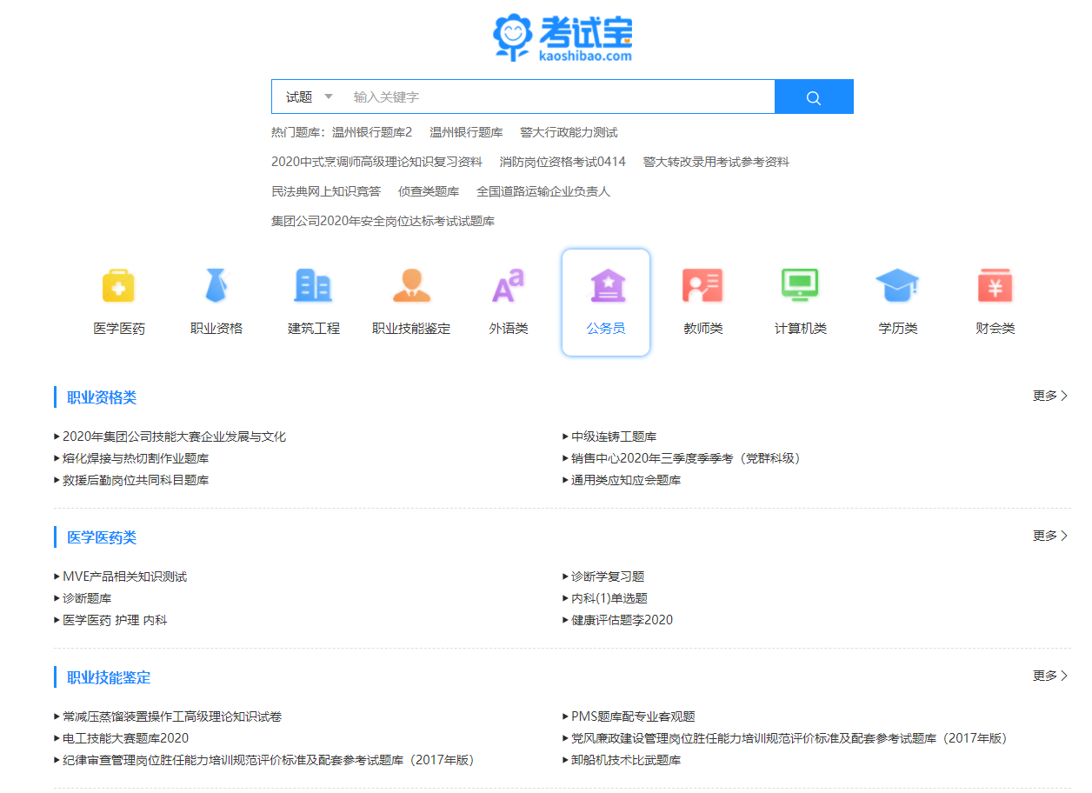Click the 考试宝 site logo
The height and width of the screenshot is (793, 1092).
pos(562,37)
